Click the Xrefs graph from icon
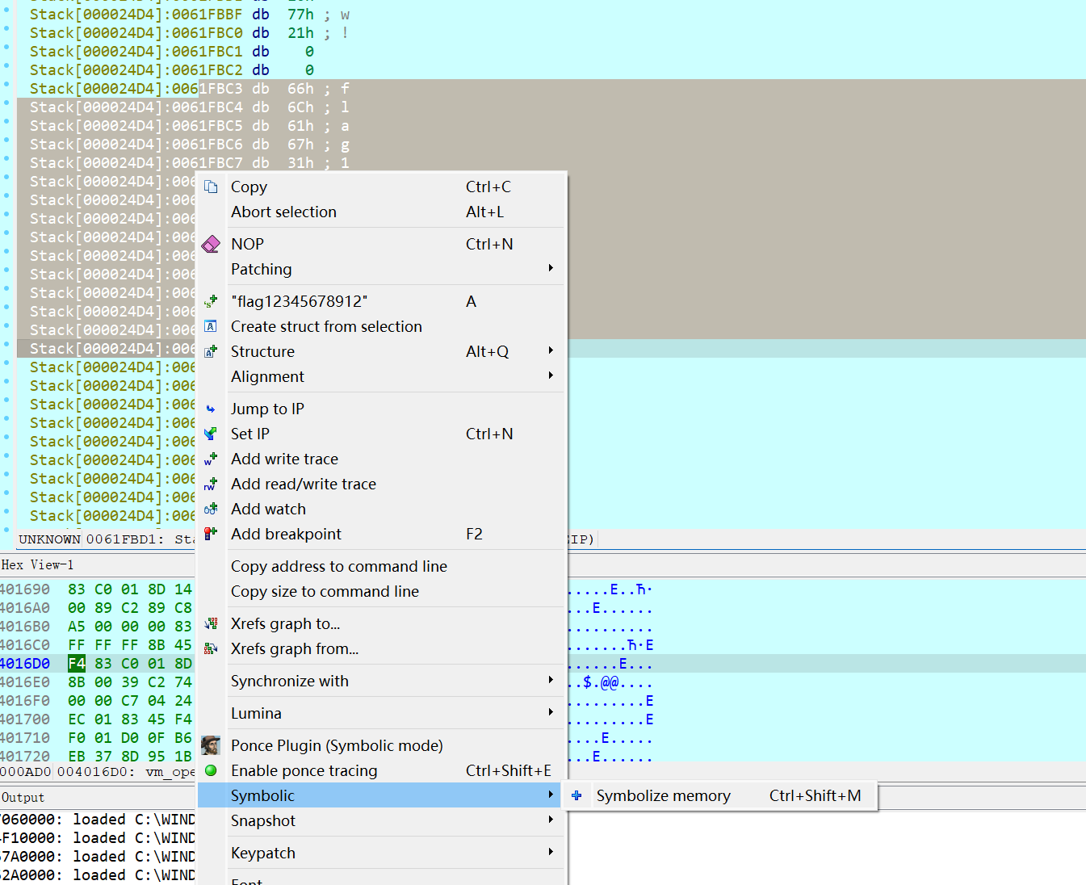The image size is (1086, 885). 211,648
